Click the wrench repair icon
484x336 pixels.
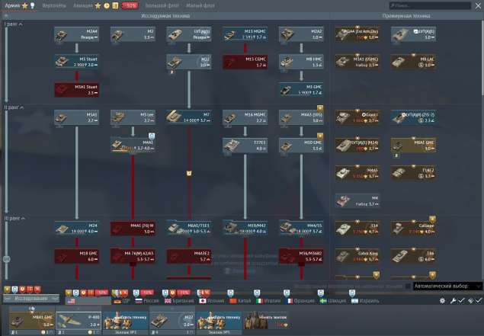point(453,300)
